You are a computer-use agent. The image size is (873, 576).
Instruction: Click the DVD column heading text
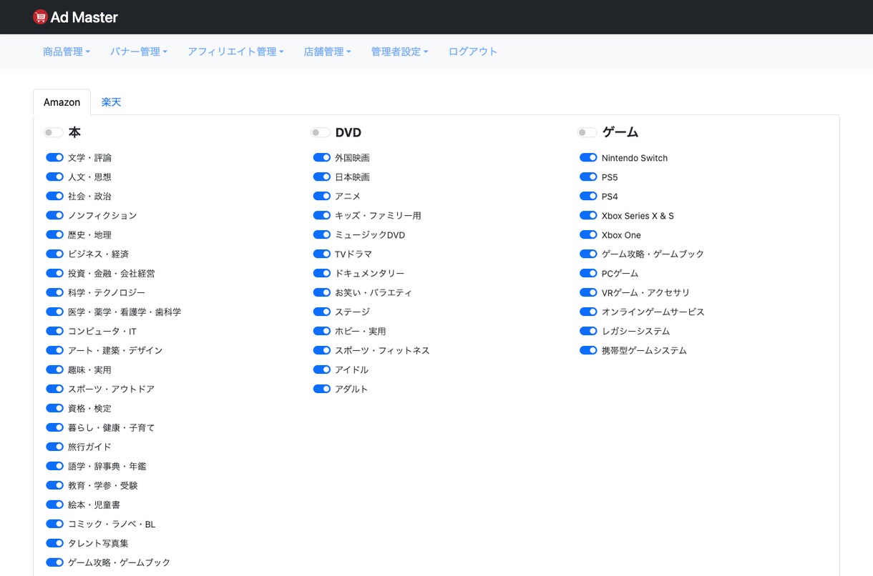(348, 132)
